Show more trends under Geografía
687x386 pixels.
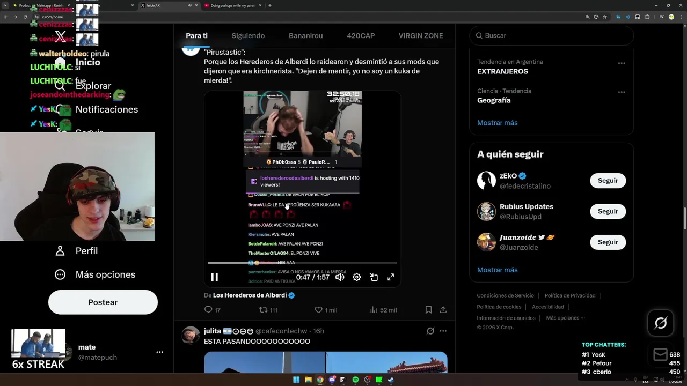pos(498,123)
